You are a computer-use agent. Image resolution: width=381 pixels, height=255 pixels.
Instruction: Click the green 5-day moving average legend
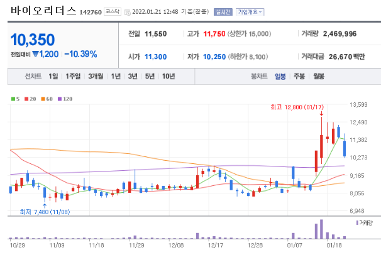(15, 99)
